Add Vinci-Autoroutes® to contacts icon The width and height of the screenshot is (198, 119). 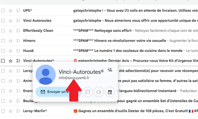[x=110, y=70]
